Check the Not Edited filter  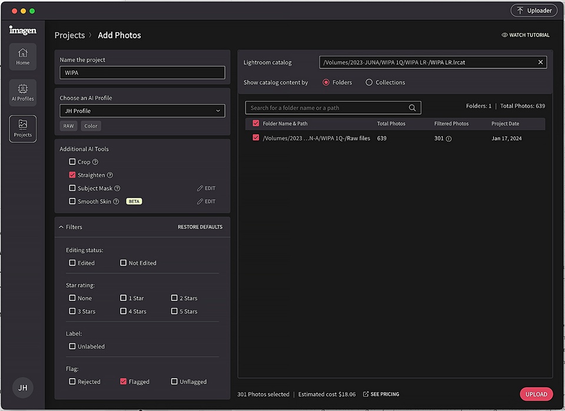pyautogui.click(x=123, y=263)
